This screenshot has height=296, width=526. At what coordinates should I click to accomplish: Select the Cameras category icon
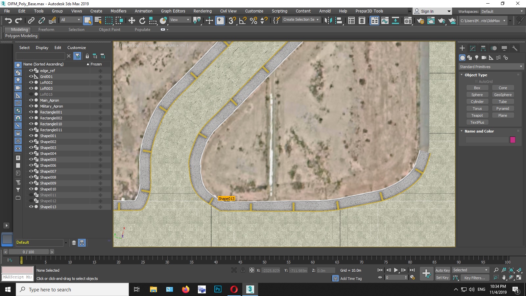[x=484, y=58]
